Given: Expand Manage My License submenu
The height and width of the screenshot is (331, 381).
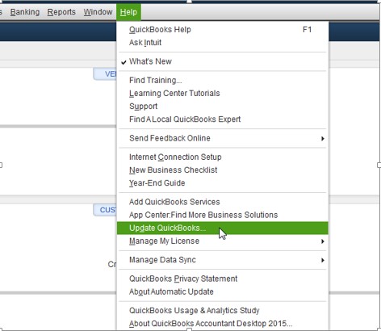Looking at the screenshot, I should pos(223,241).
